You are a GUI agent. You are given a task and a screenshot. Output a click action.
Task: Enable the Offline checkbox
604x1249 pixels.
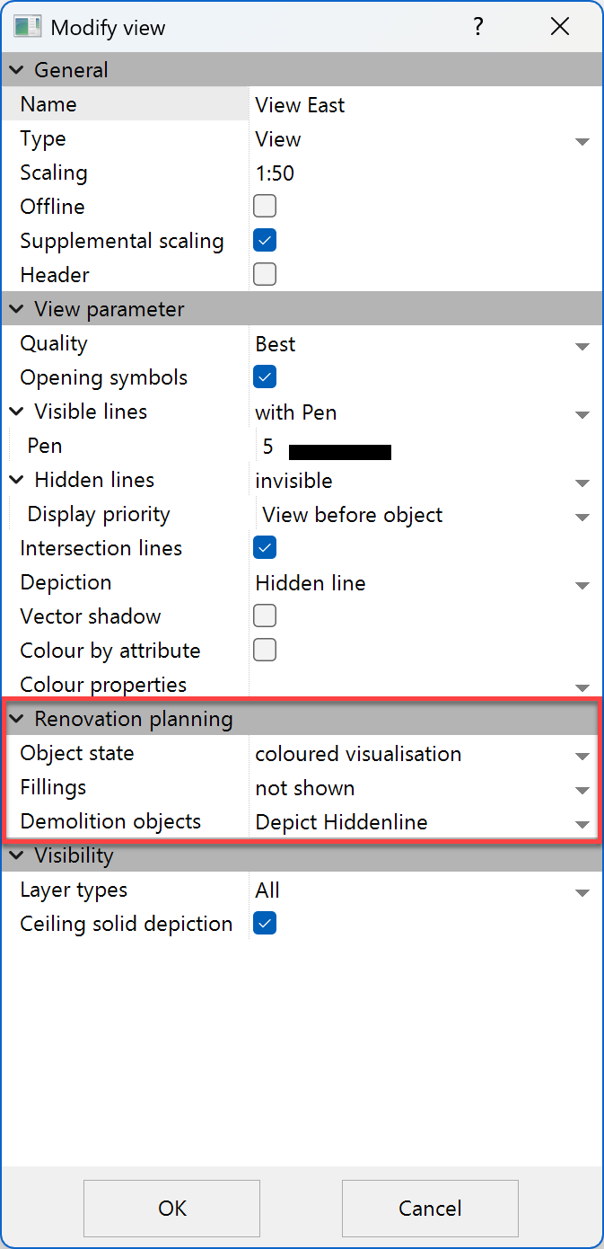click(264, 206)
